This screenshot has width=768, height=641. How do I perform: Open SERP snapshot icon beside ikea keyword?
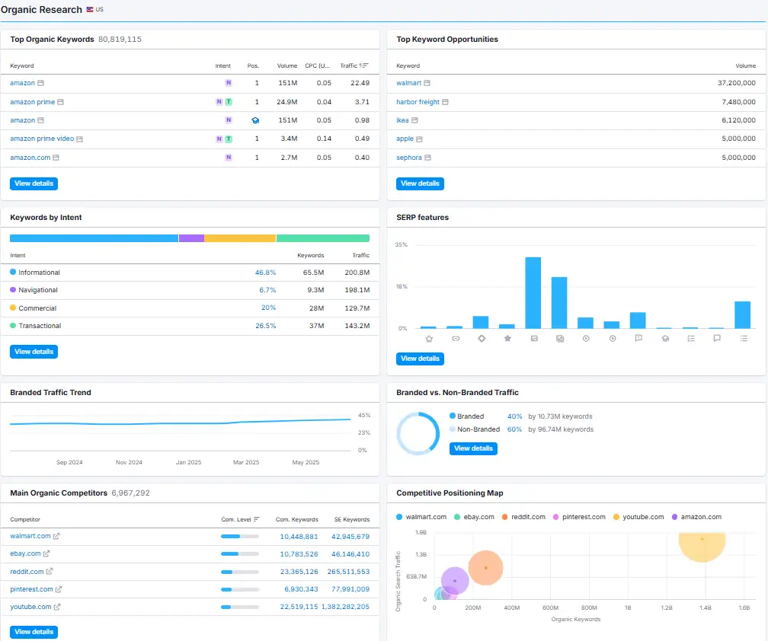pos(414,120)
